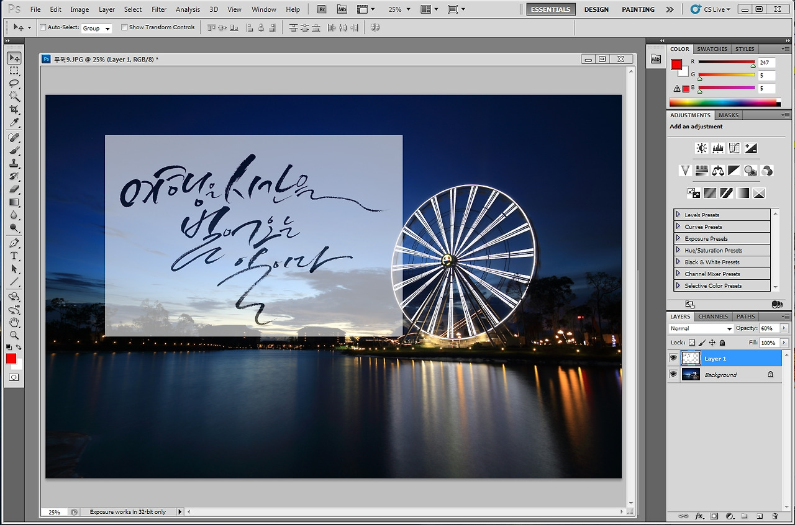The width and height of the screenshot is (795, 525).
Task: Pick a color from the spectrum ramp
Action: click(x=725, y=102)
